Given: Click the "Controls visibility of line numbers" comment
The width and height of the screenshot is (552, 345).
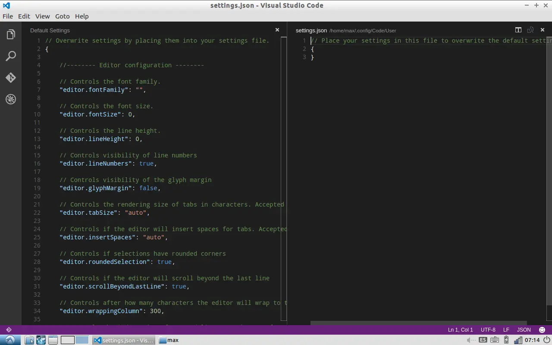Looking at the screenshot, I should 128,155.
